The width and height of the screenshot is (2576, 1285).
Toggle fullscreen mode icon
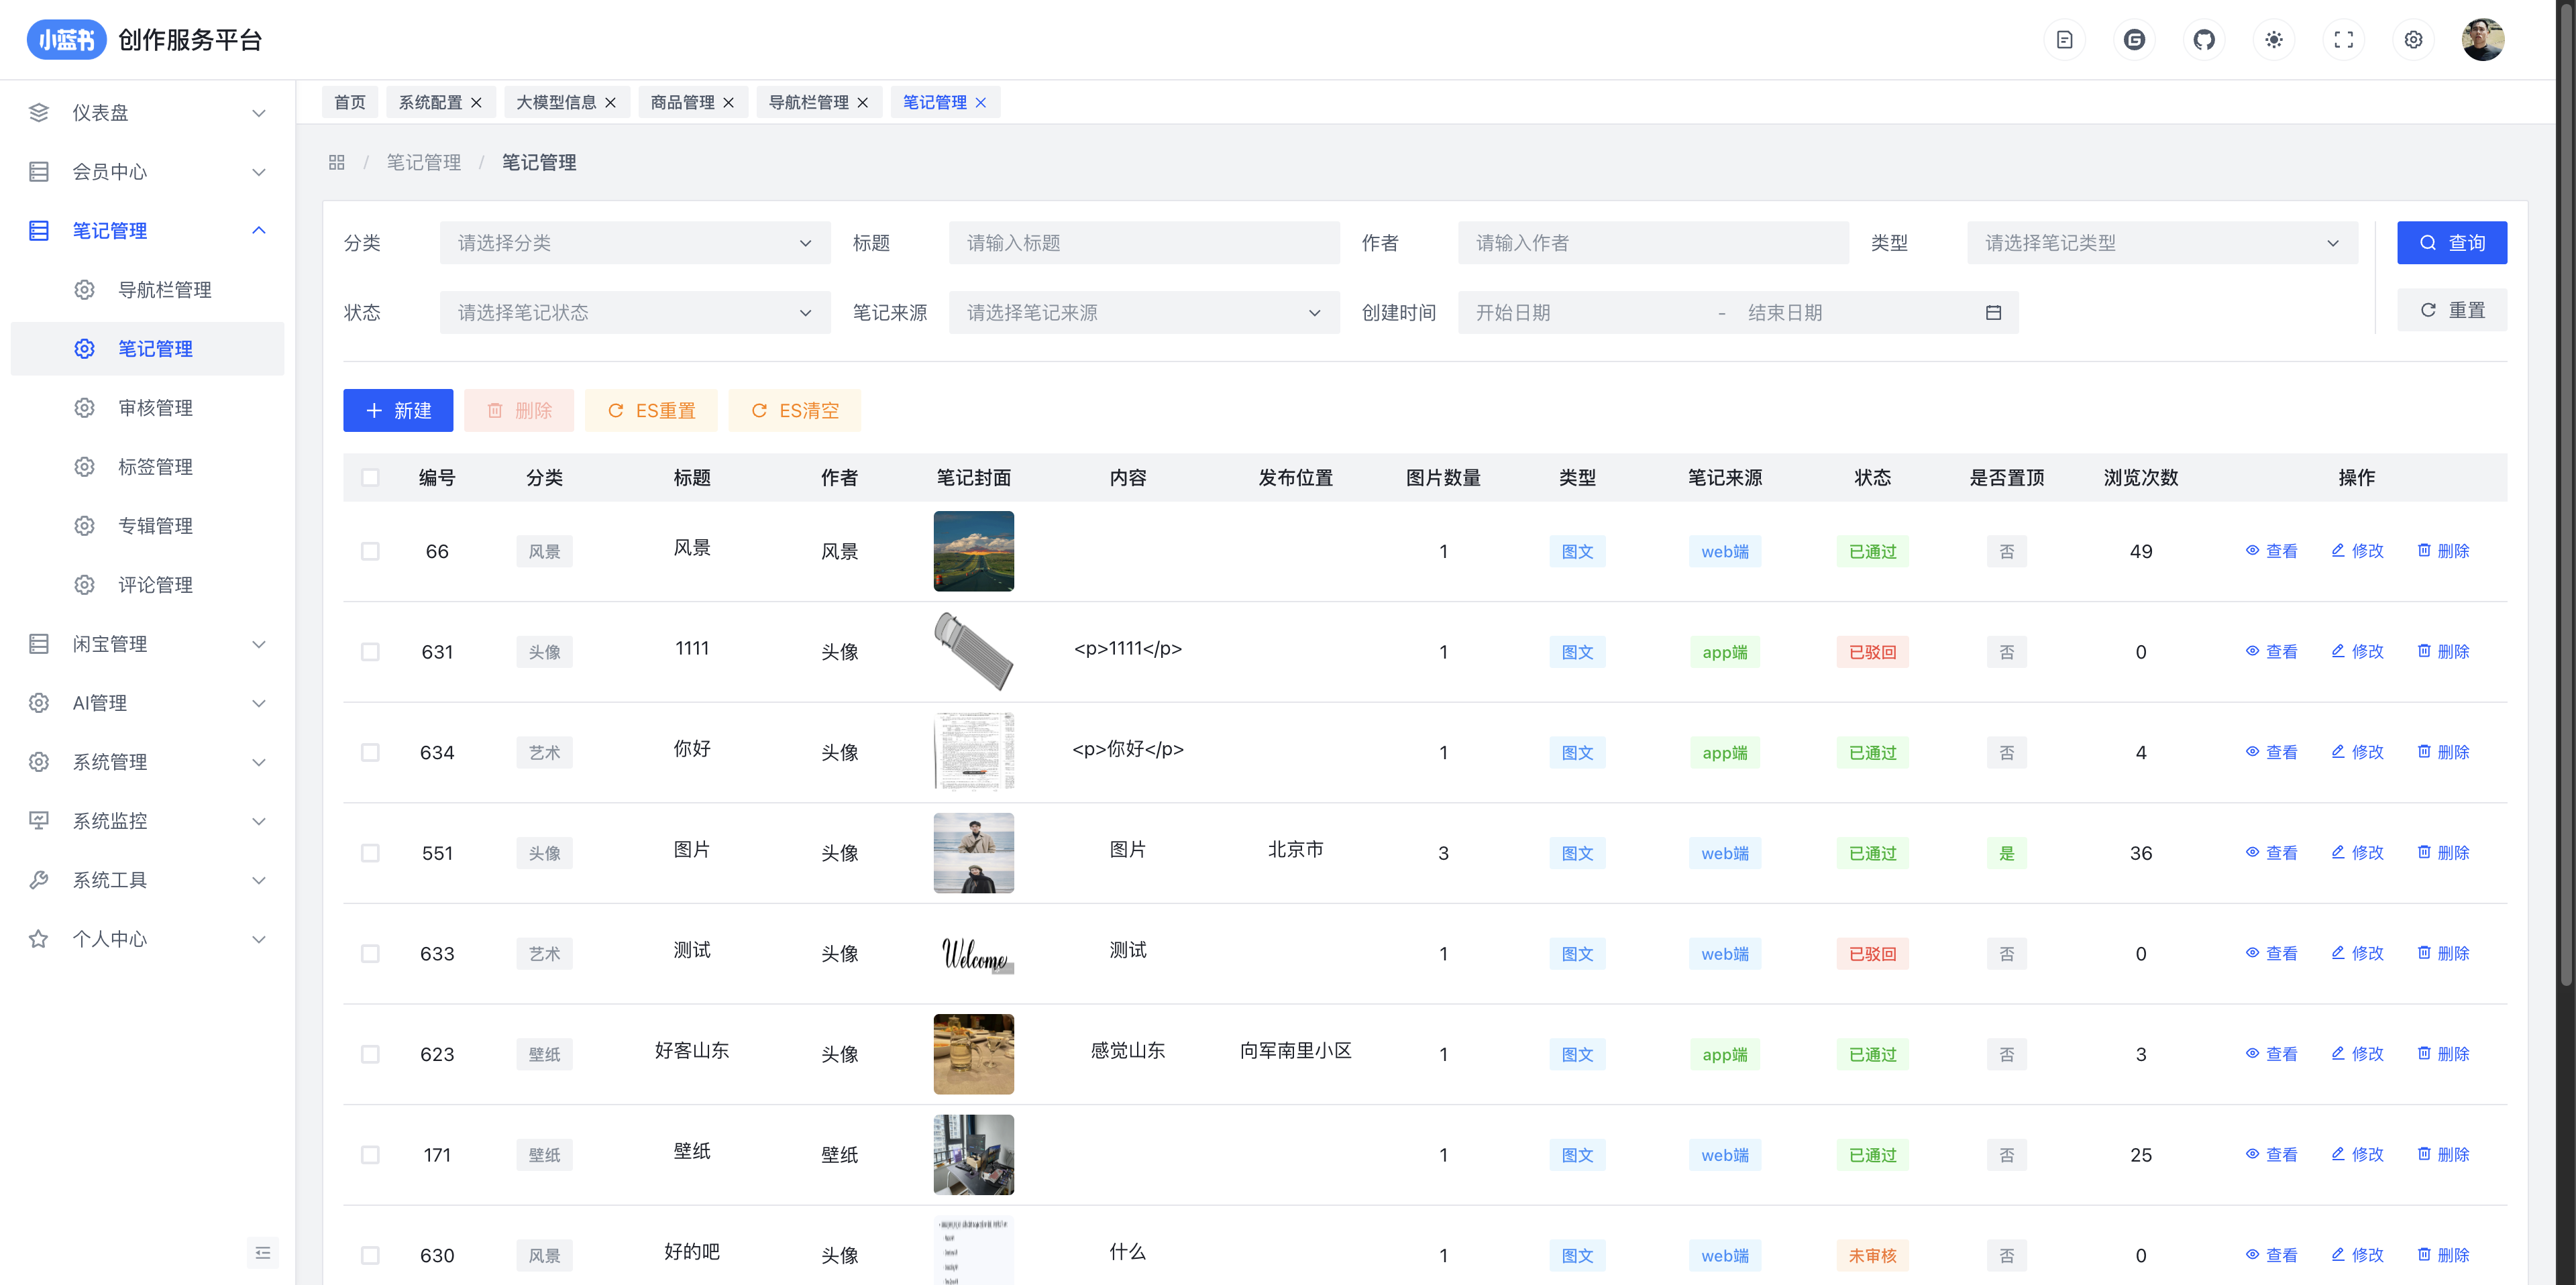point(2343,40)
